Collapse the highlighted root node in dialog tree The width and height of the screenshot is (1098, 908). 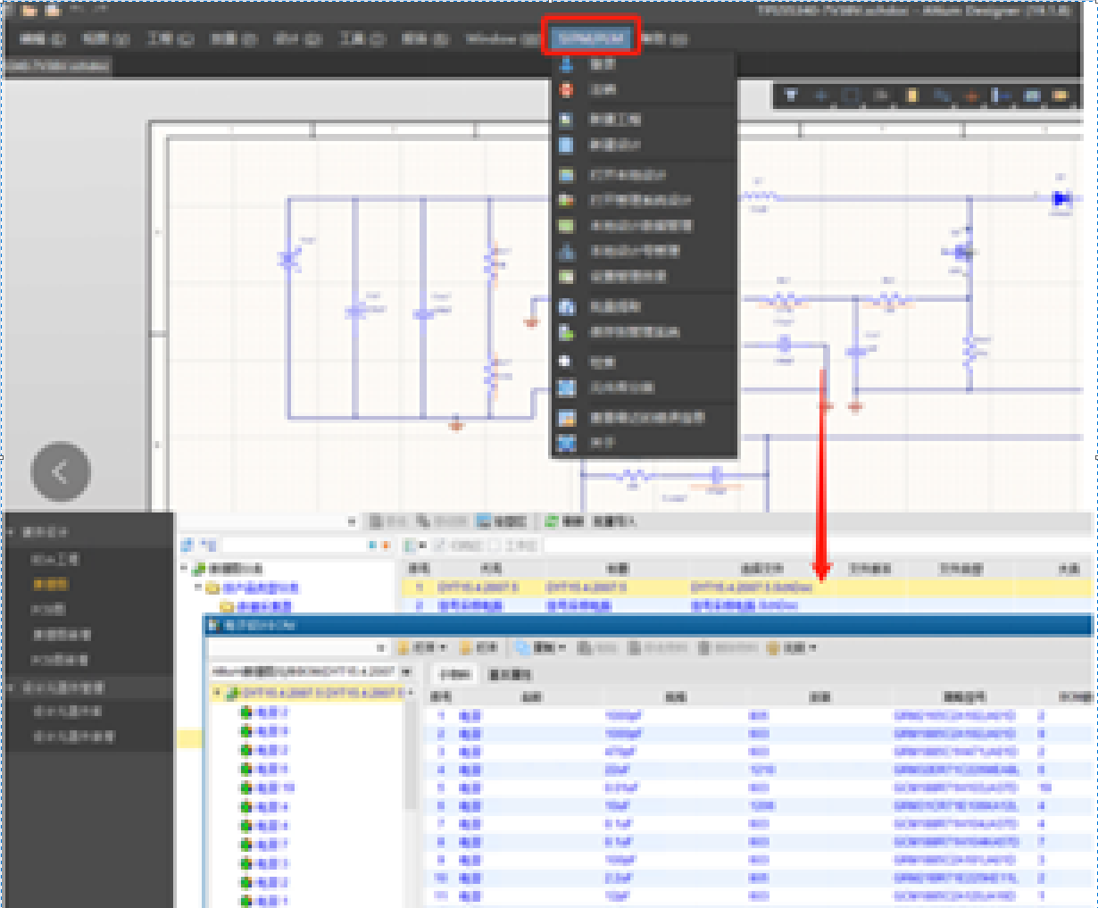pyautogui.click(x=217, y=693)
